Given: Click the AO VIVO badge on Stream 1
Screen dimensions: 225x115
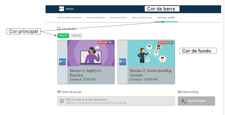Looking at the screenshot, I should (x=102, y=43).
